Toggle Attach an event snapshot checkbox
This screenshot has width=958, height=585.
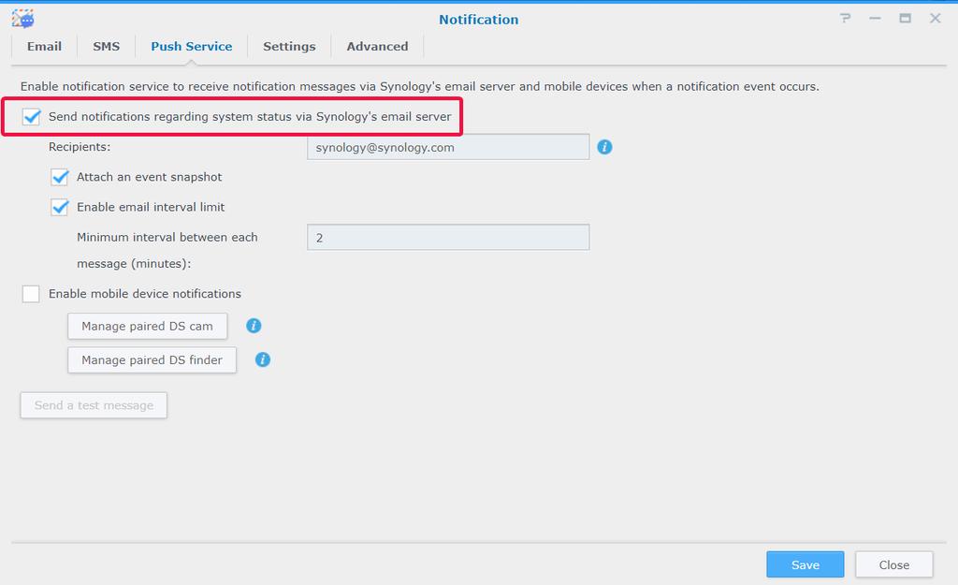[x=59, y=177]
